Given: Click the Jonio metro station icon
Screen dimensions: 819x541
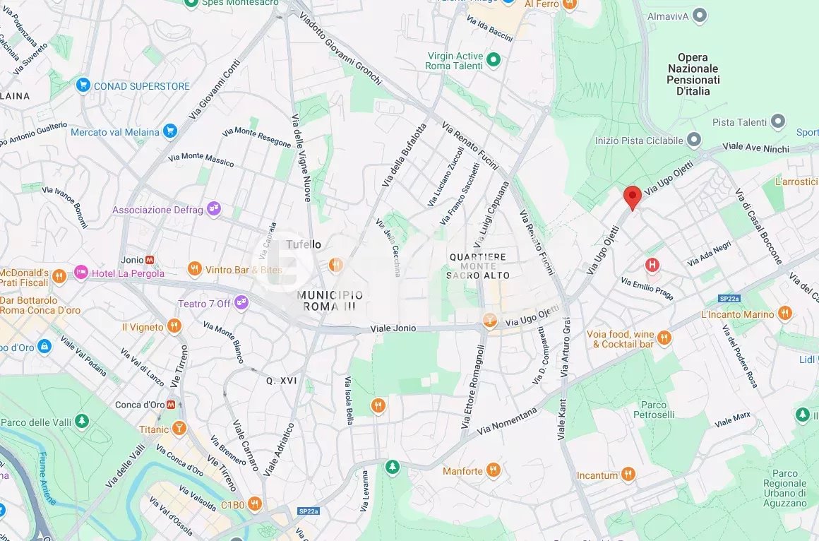Looking at the screenshot, I should 150,260.
